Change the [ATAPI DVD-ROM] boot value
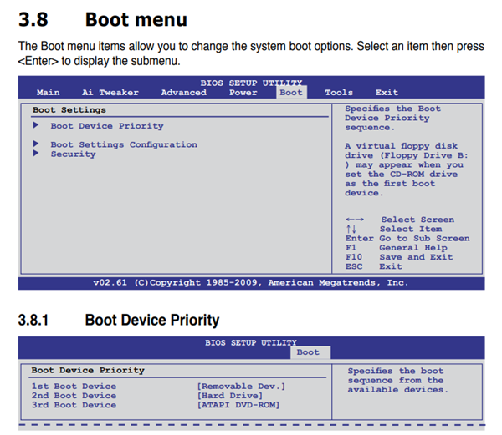The width and height of the screenshot is (502, 435). pyautogui.click(x=238, y=405)
